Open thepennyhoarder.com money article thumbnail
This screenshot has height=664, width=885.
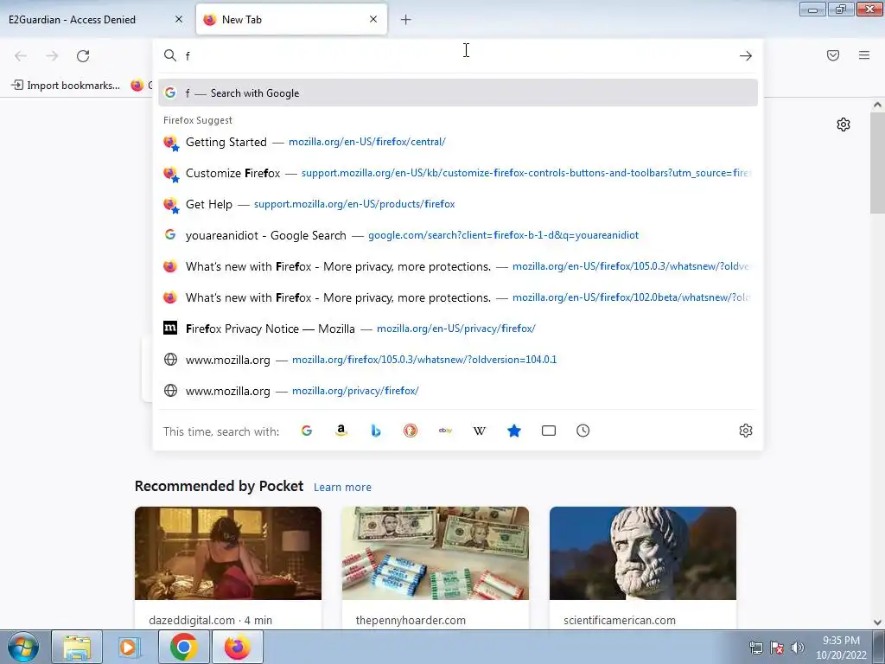point(436,553)
